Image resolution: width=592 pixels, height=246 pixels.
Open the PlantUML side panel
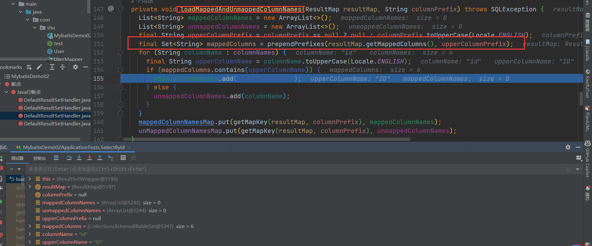(588, 119)
